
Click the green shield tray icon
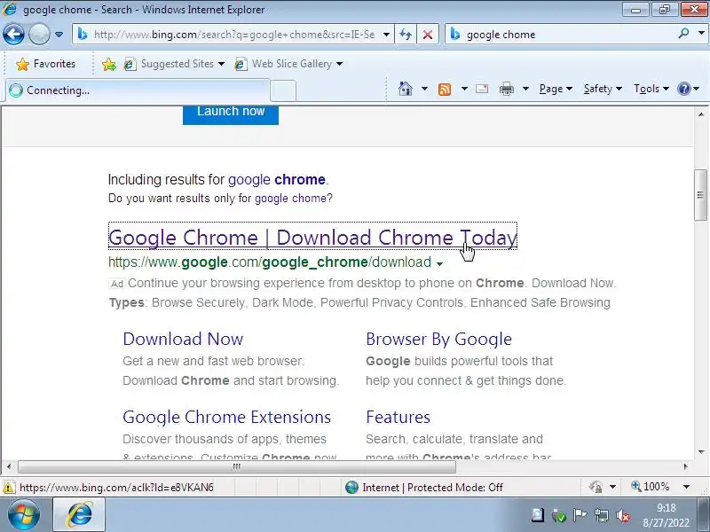click(559, 515)
